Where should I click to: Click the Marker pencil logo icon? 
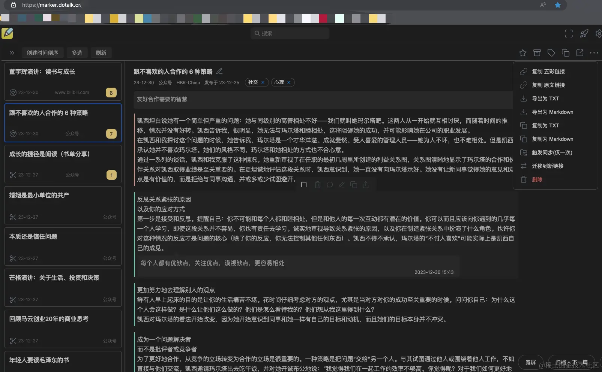pyautogui.click(x=7, y=33)
